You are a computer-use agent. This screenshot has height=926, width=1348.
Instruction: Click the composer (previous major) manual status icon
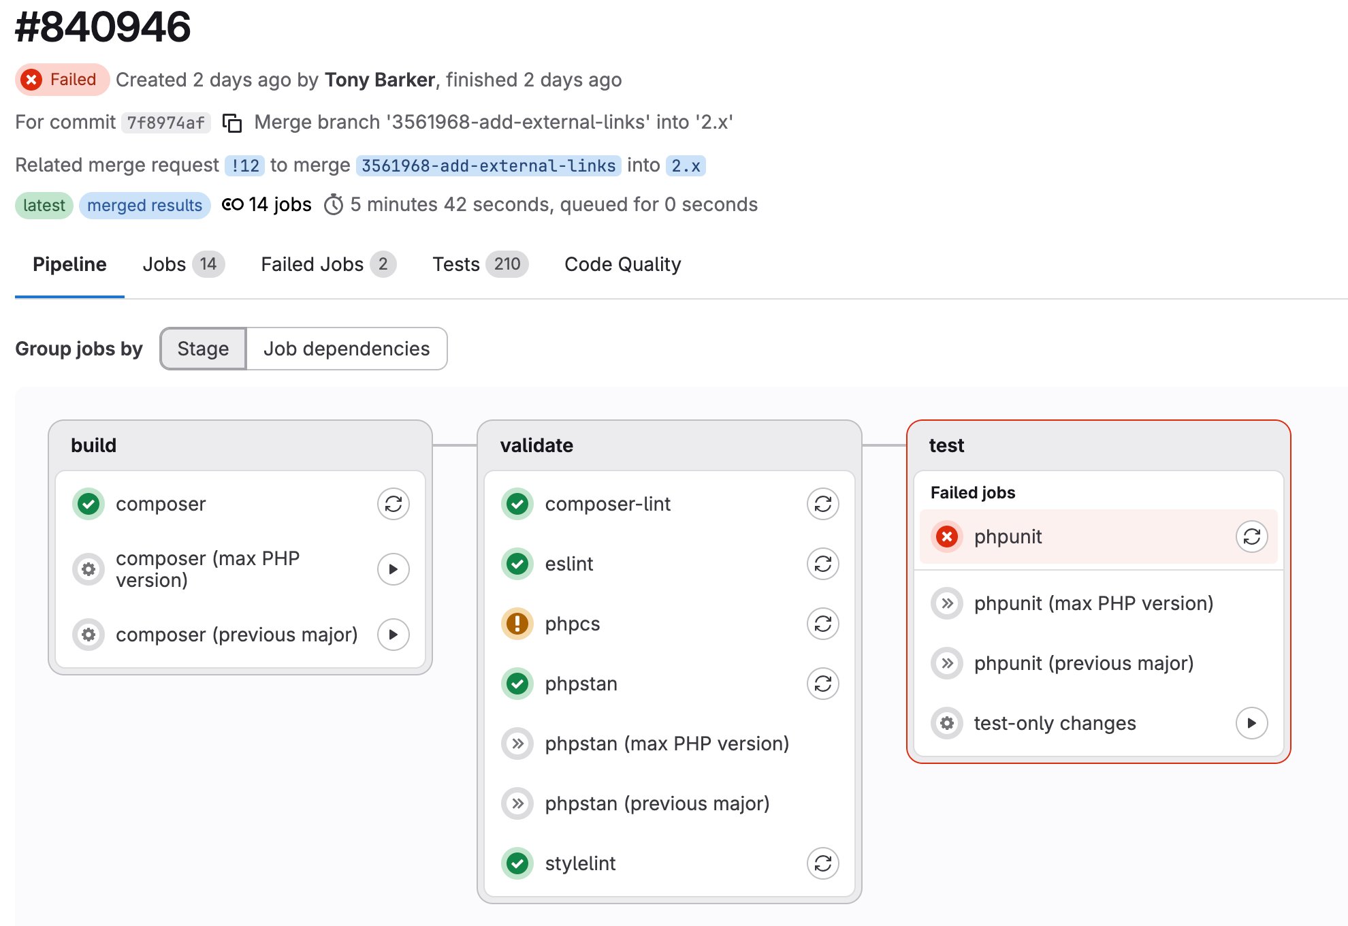click(89, 635)
